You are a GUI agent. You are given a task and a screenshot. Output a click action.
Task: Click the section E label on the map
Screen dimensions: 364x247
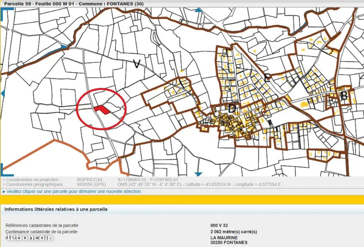point(267,78)
